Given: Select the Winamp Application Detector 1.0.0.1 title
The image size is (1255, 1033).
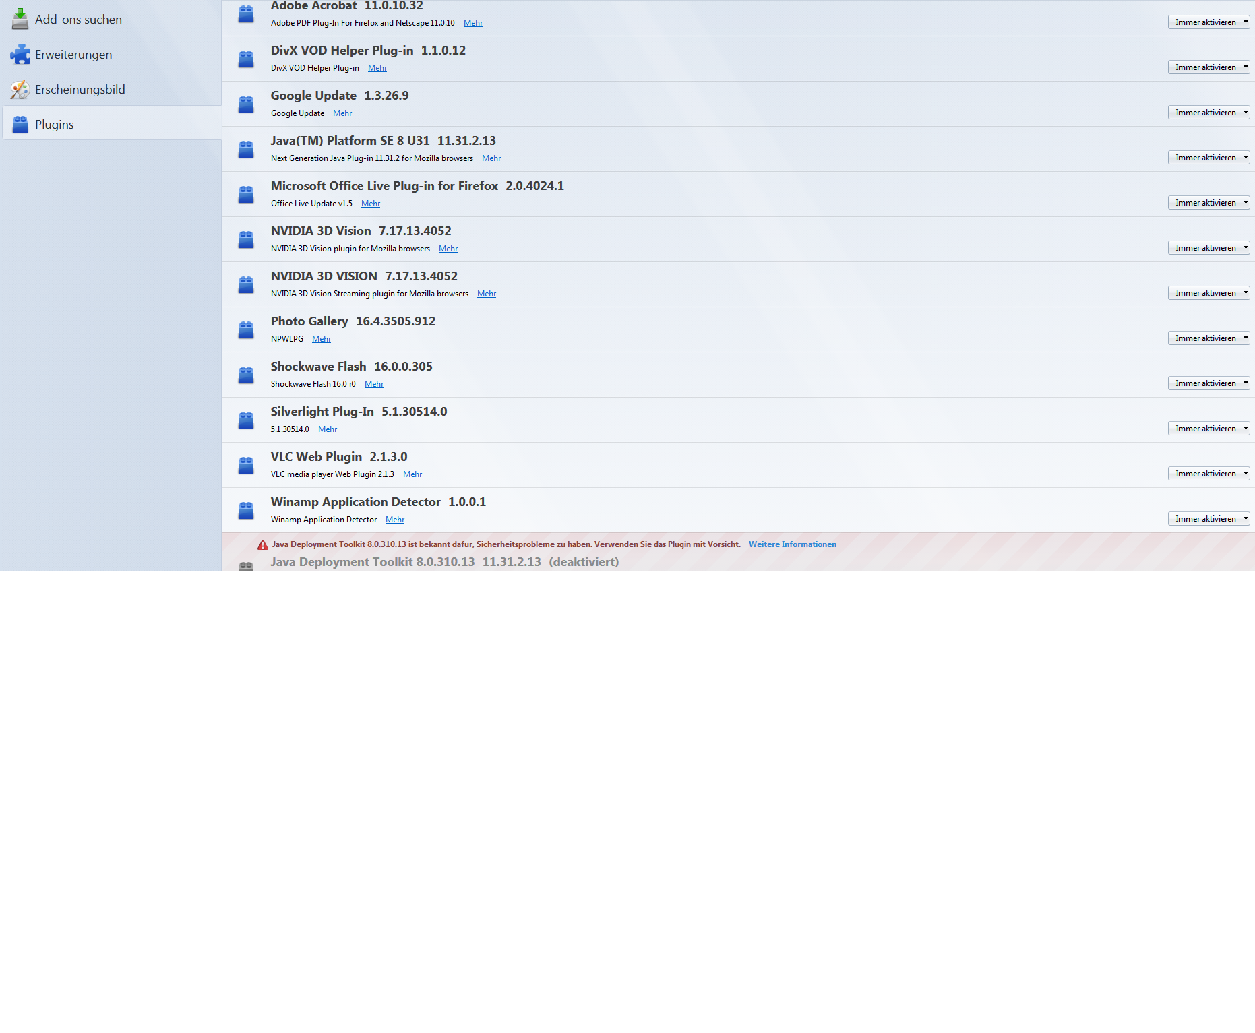Looking at the screenshot, I should point(378,502).
